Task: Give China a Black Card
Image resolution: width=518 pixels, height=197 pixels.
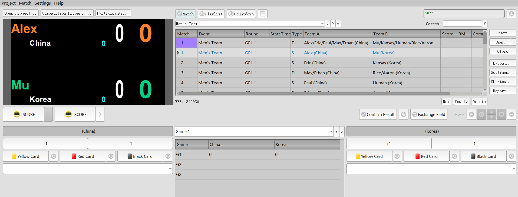Action: 140,156
